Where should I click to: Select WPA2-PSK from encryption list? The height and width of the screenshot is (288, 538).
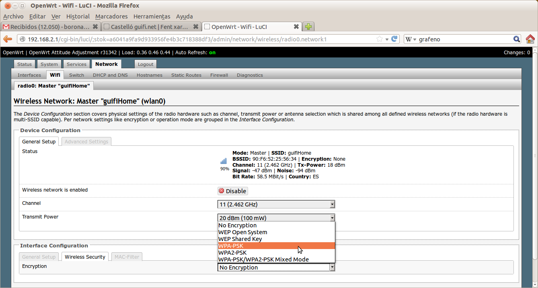[232, 253]
